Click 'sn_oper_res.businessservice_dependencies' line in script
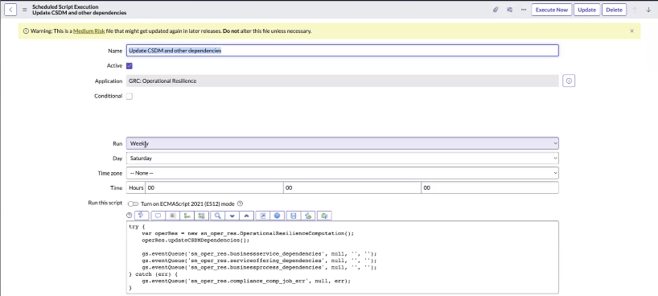This screenshot has width=658, height=296. (259, 254)
